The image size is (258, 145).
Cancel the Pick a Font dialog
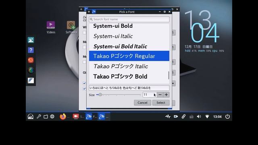point(142,103)
